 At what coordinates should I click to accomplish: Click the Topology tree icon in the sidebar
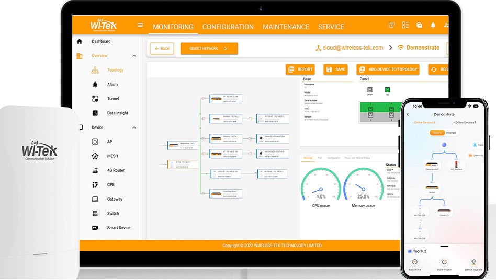coord(95,70)
